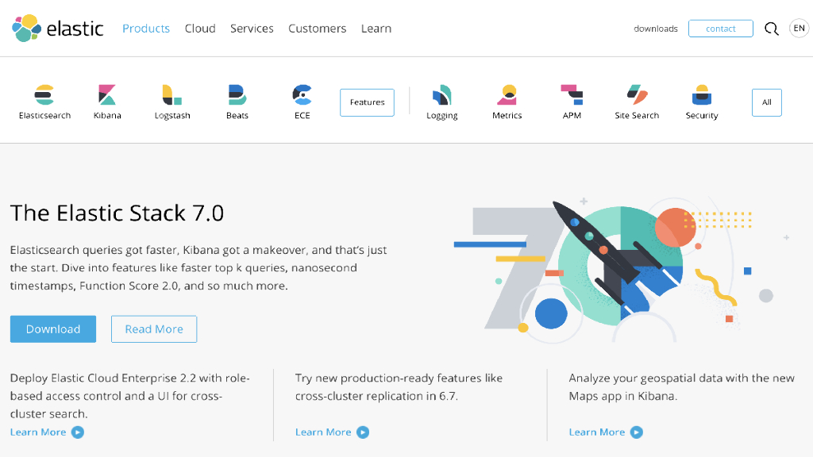Click the heading 'The Elastic Stack 7.0'

[x=118, y=213]
